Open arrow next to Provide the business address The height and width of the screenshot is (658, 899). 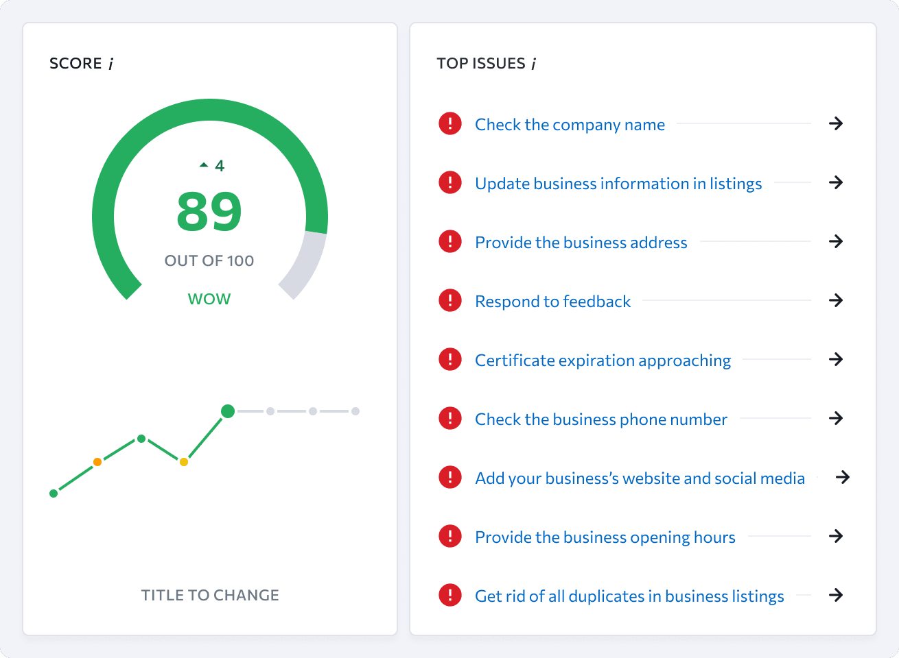(836, 242)
